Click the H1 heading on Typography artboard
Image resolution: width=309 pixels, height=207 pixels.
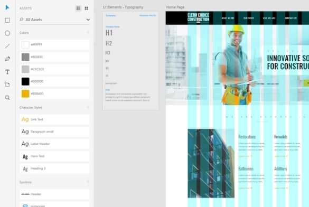109,33
